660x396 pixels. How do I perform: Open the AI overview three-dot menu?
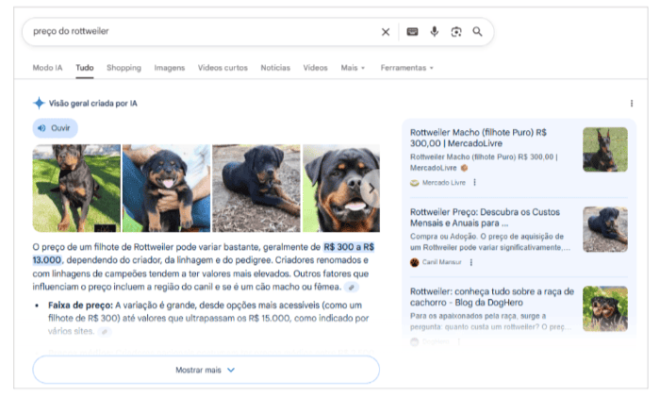click(632, 104)
